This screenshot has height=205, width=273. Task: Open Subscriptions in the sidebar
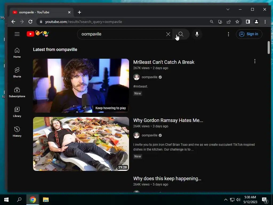tap(17, 92)
